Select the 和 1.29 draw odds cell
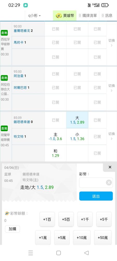The image size is (117, 261). pyautogui.click(x=55, y=153)
